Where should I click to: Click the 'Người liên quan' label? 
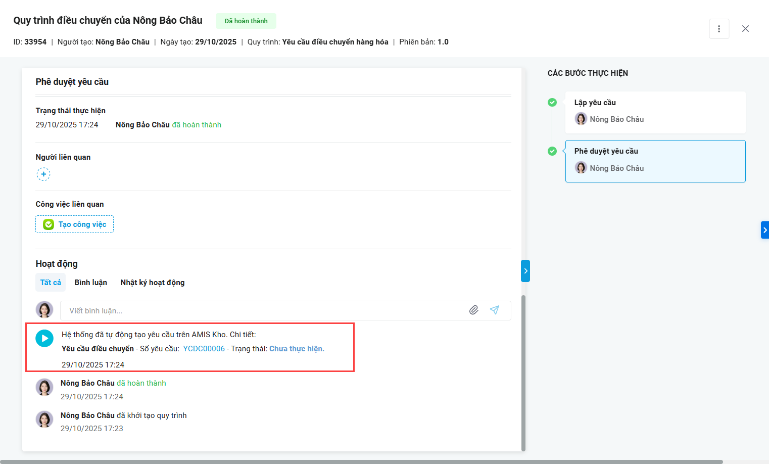pyautogui.click(x=63, y=157)
